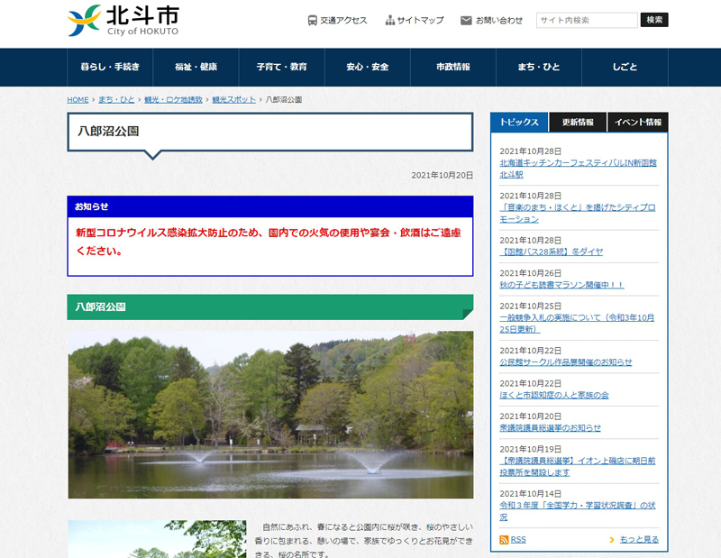Open the サイトマップ link
Viewport: 721px width, 558px height.
pyautogui.click(x=420, y=20)
